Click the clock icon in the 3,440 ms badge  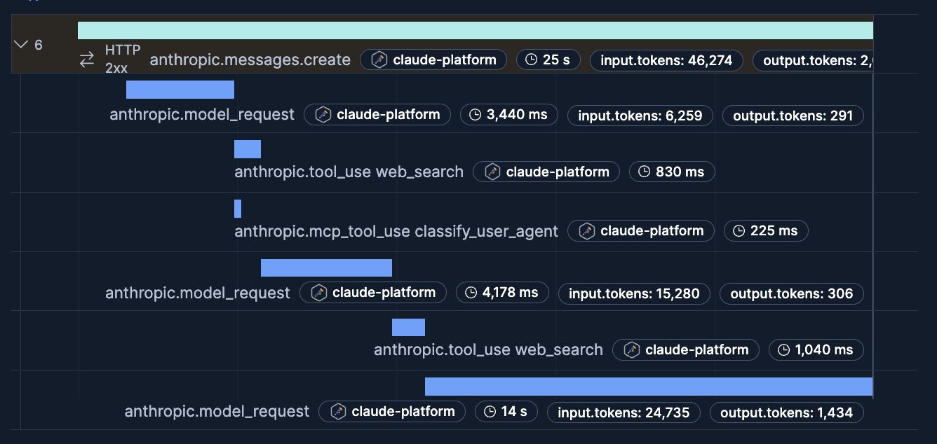475,114
